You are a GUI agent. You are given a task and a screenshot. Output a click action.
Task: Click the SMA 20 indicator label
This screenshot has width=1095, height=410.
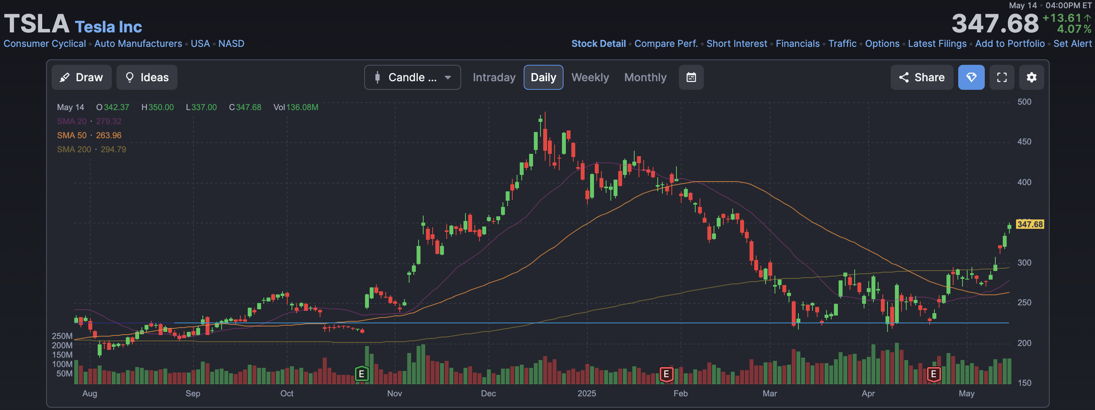[72, 121]
